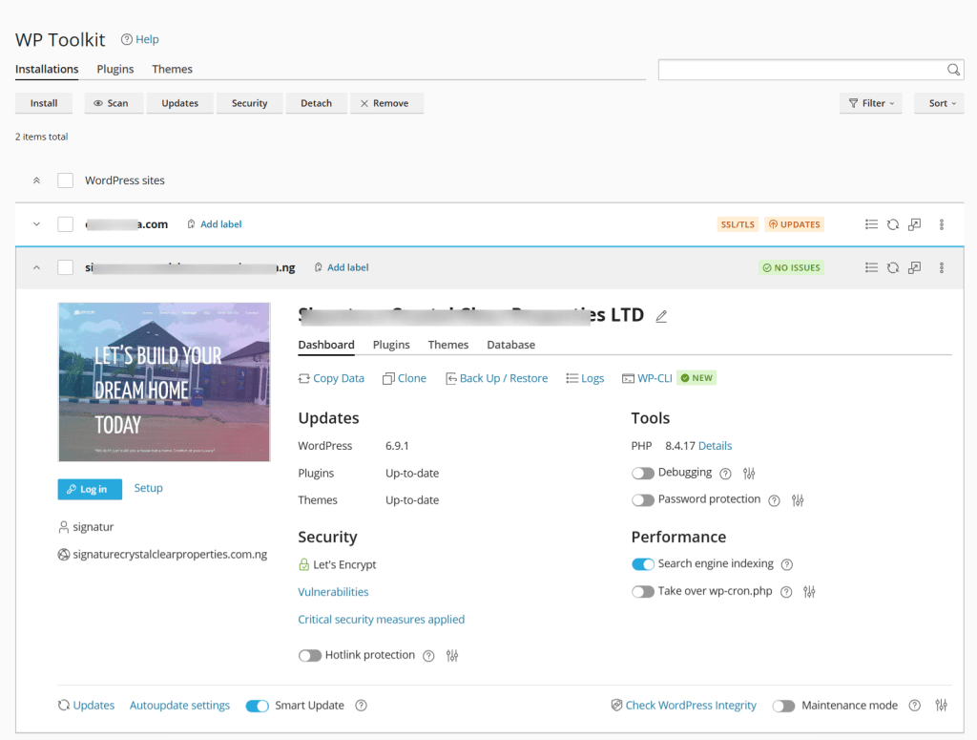This screenshot has width=977, height=740.
Task: Switch to the Plugins tab
Action: pyautogui.click(x=114, y=69)
